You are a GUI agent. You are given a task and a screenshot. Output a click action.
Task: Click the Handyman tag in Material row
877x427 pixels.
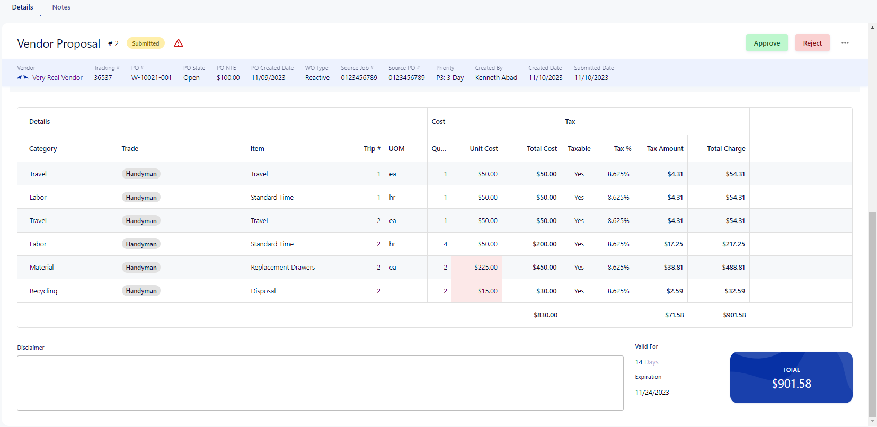point(141,268)
